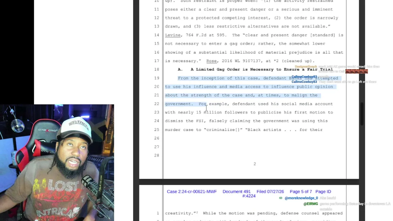Click the underlined Levine citation
Image resolution: width=393 pixels, height=221 pixels.
tap(173, 35)
